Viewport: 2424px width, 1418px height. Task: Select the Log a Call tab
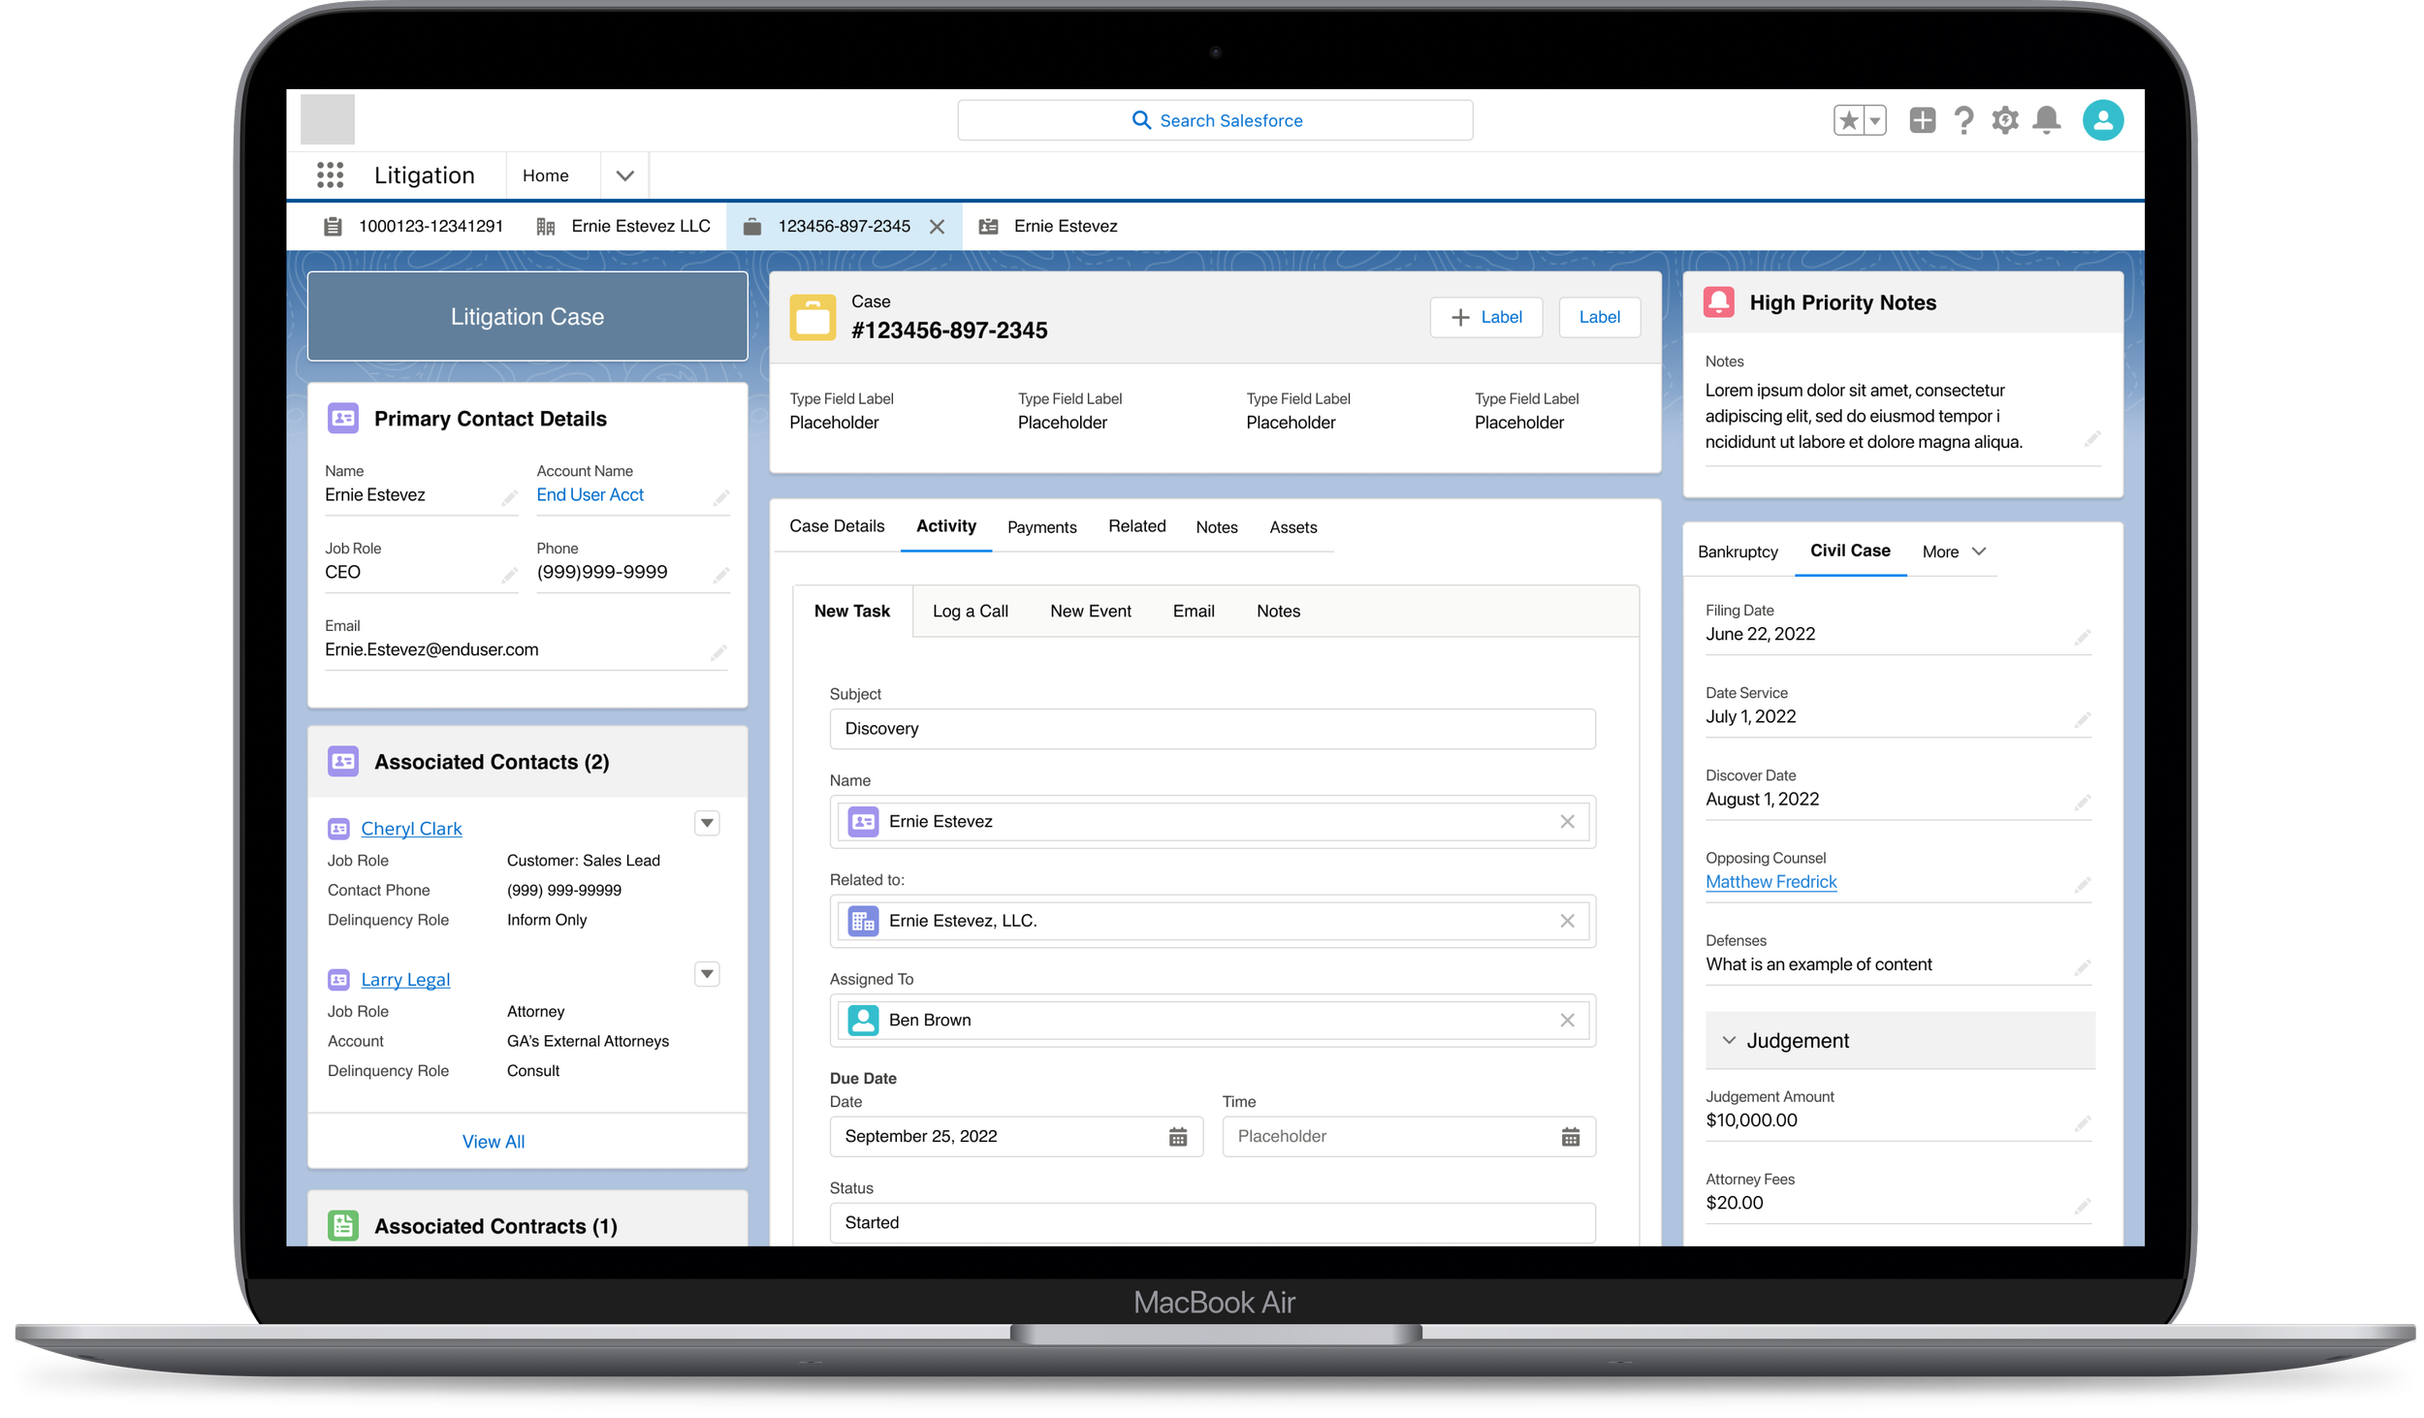click(970, 612)
